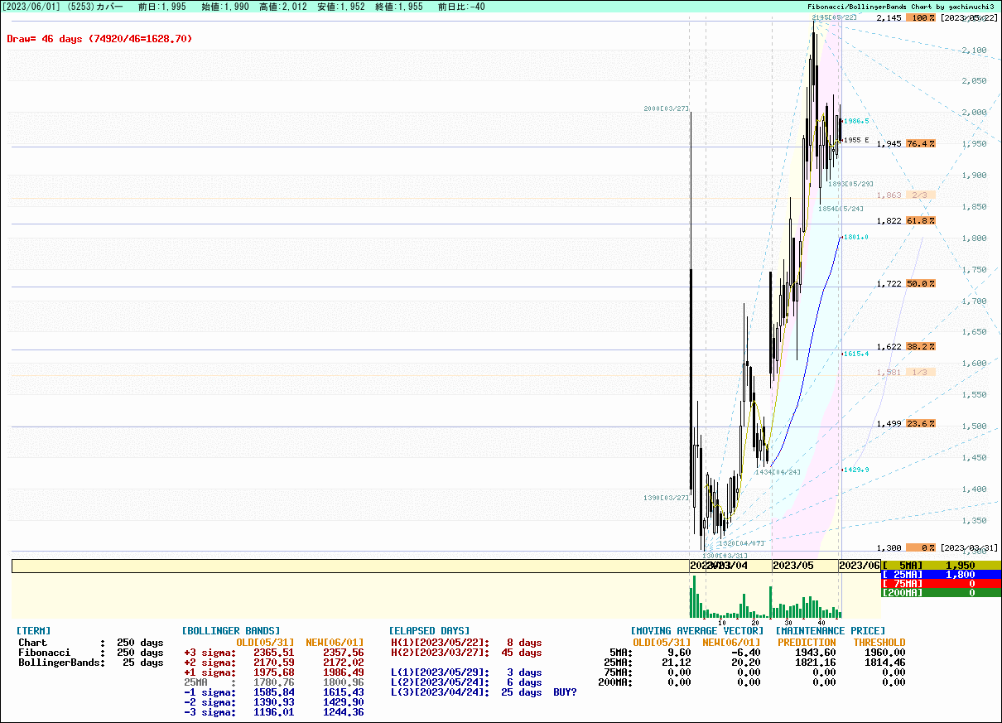Click the faded 1/3 level marker
This screenshot has height=723, width=1002.
[x=920, y=373]
